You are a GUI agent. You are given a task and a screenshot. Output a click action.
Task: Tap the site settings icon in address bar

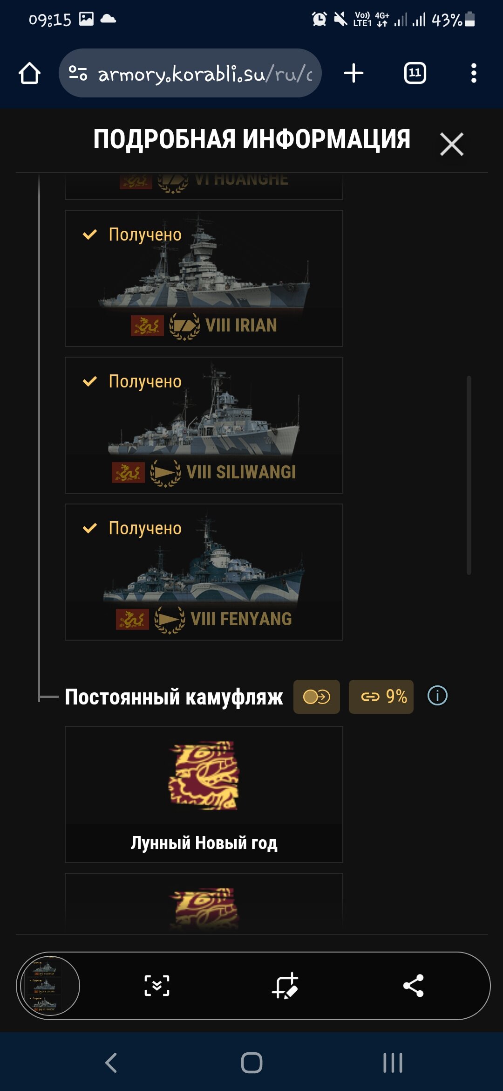78,73
